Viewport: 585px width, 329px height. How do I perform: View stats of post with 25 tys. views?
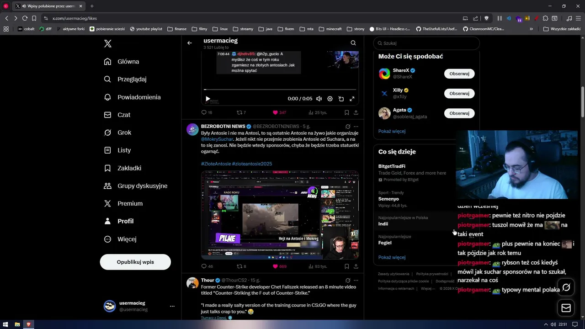(x=318, y=112)
